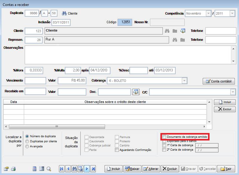Open the folder icon in Cliente row

175,31
